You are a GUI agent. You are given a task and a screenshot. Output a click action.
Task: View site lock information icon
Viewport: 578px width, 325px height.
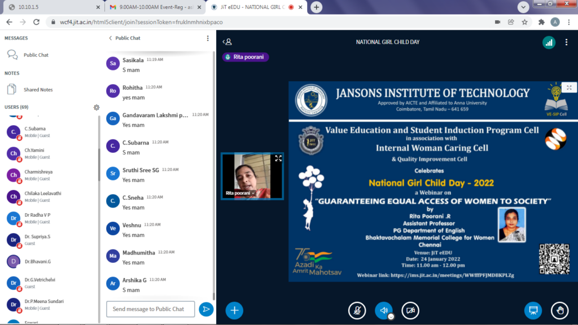(53, 22)
